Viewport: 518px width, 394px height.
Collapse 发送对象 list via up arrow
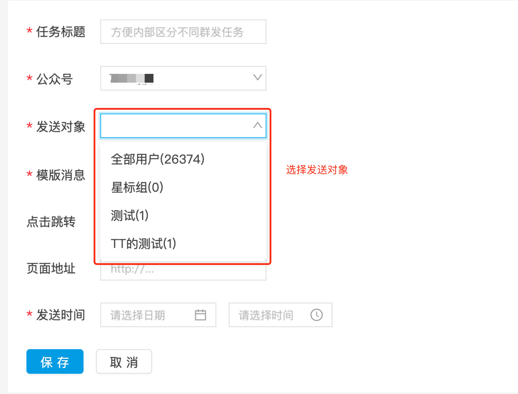(x=258, y=126)
